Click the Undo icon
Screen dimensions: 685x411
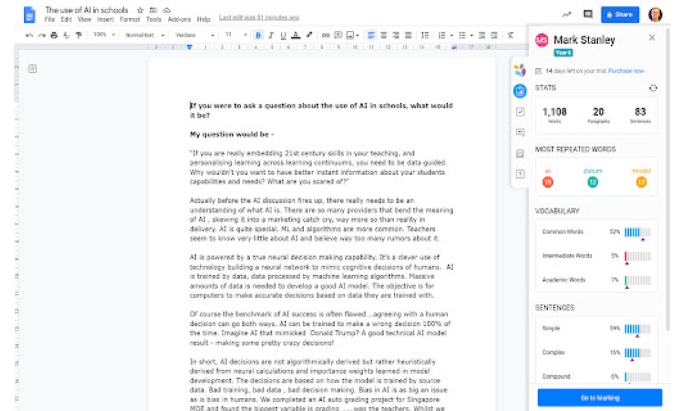29,35
